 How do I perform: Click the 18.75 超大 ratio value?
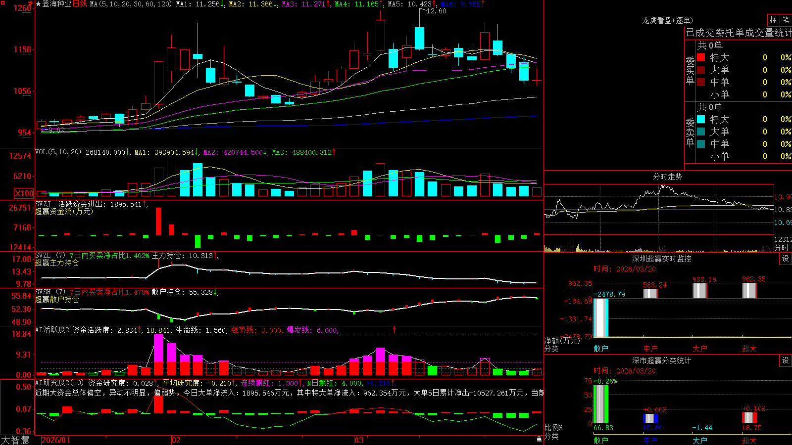751,428
